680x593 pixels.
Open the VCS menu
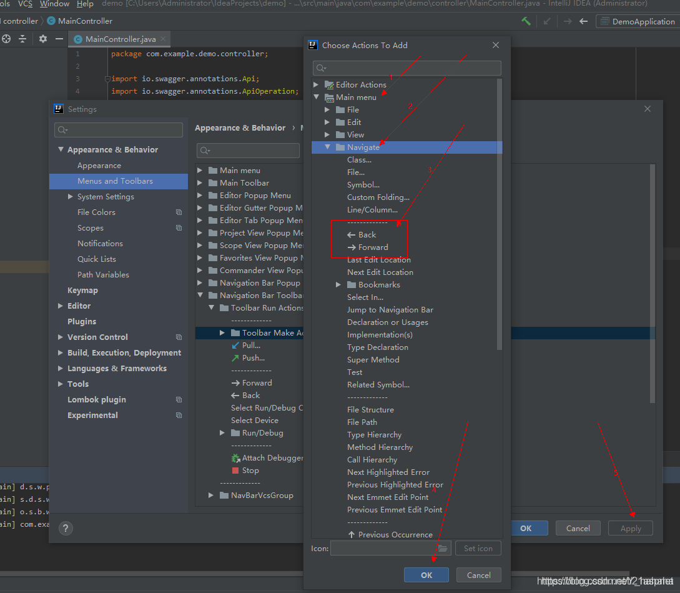tap(25, 4)
